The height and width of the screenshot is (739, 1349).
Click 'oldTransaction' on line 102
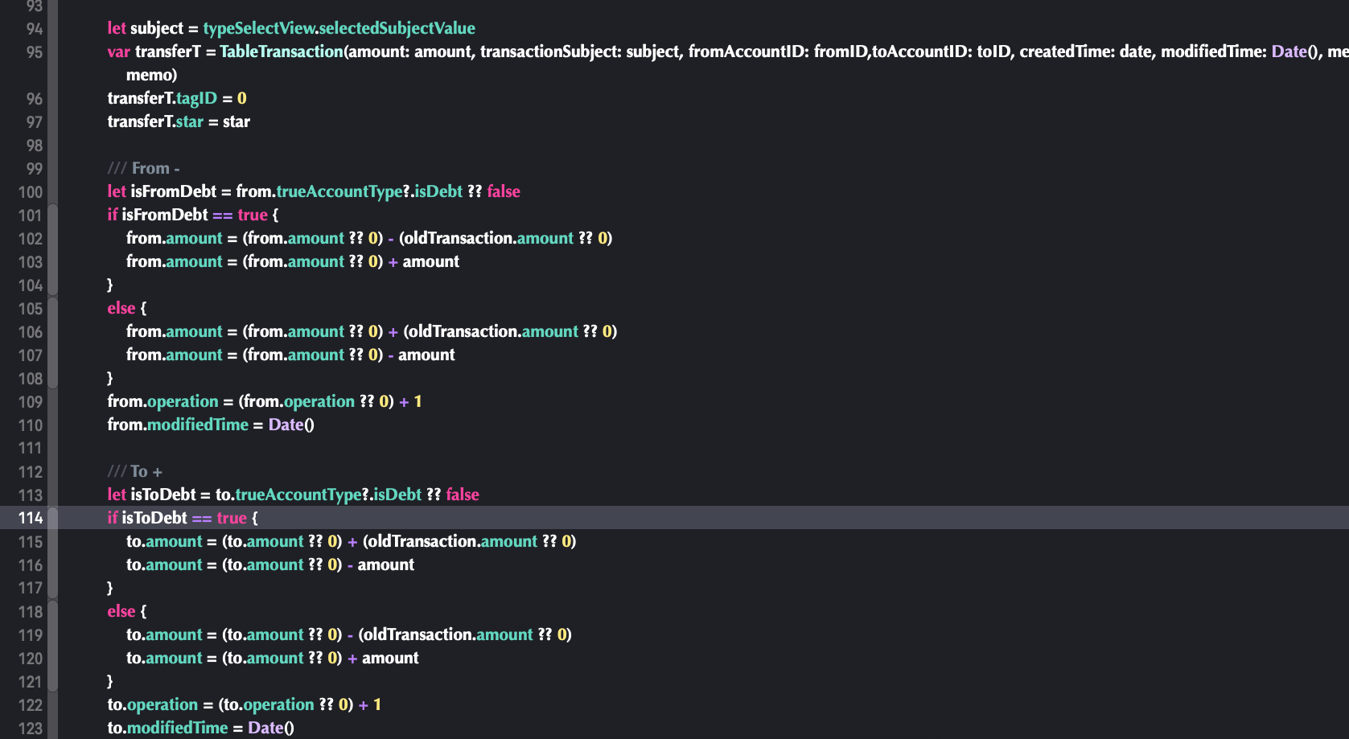(x=458, y=239)
